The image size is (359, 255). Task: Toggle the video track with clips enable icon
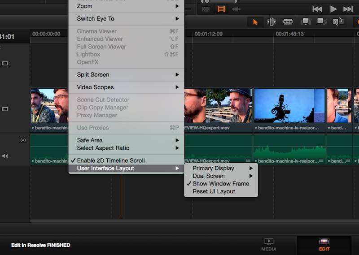[5, 109]
